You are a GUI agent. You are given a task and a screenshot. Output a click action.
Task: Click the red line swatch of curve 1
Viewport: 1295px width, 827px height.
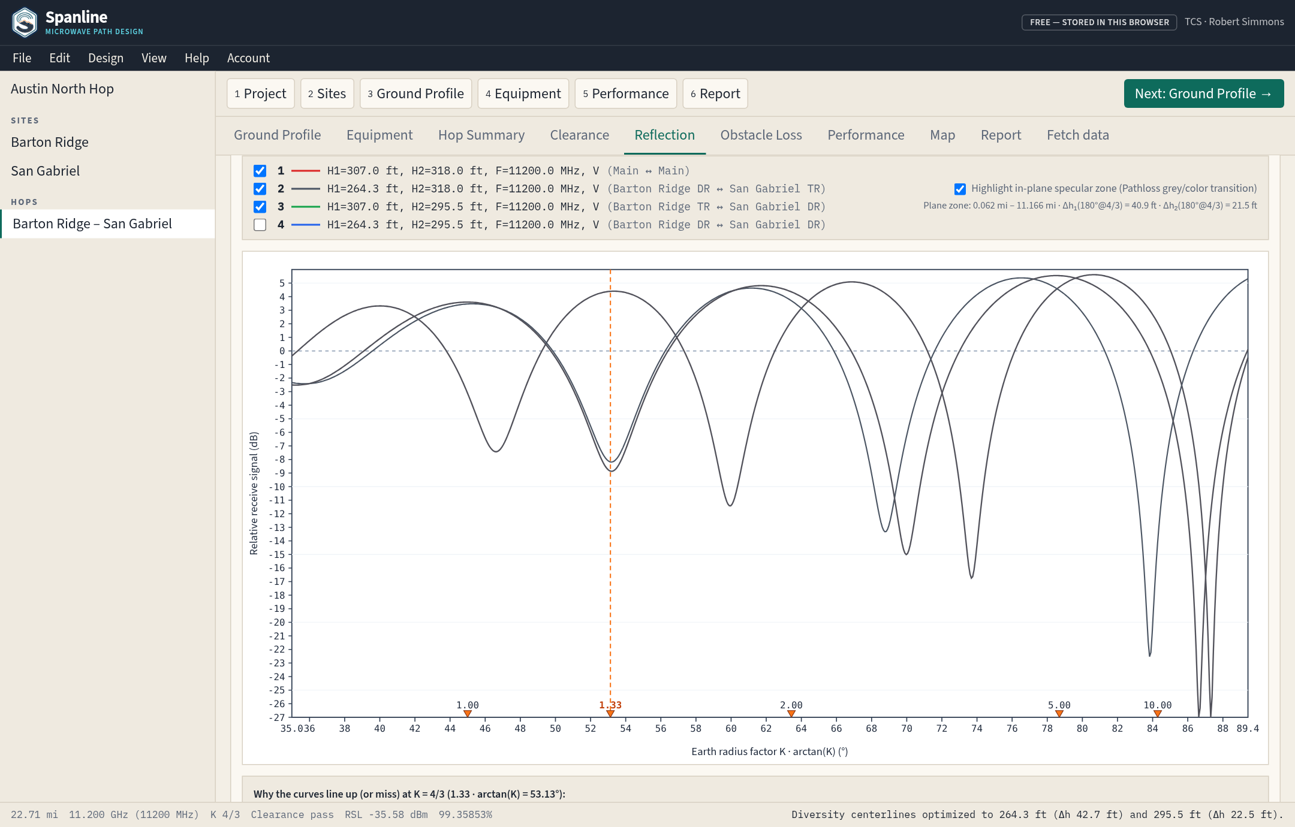click(x=306, y=171)
